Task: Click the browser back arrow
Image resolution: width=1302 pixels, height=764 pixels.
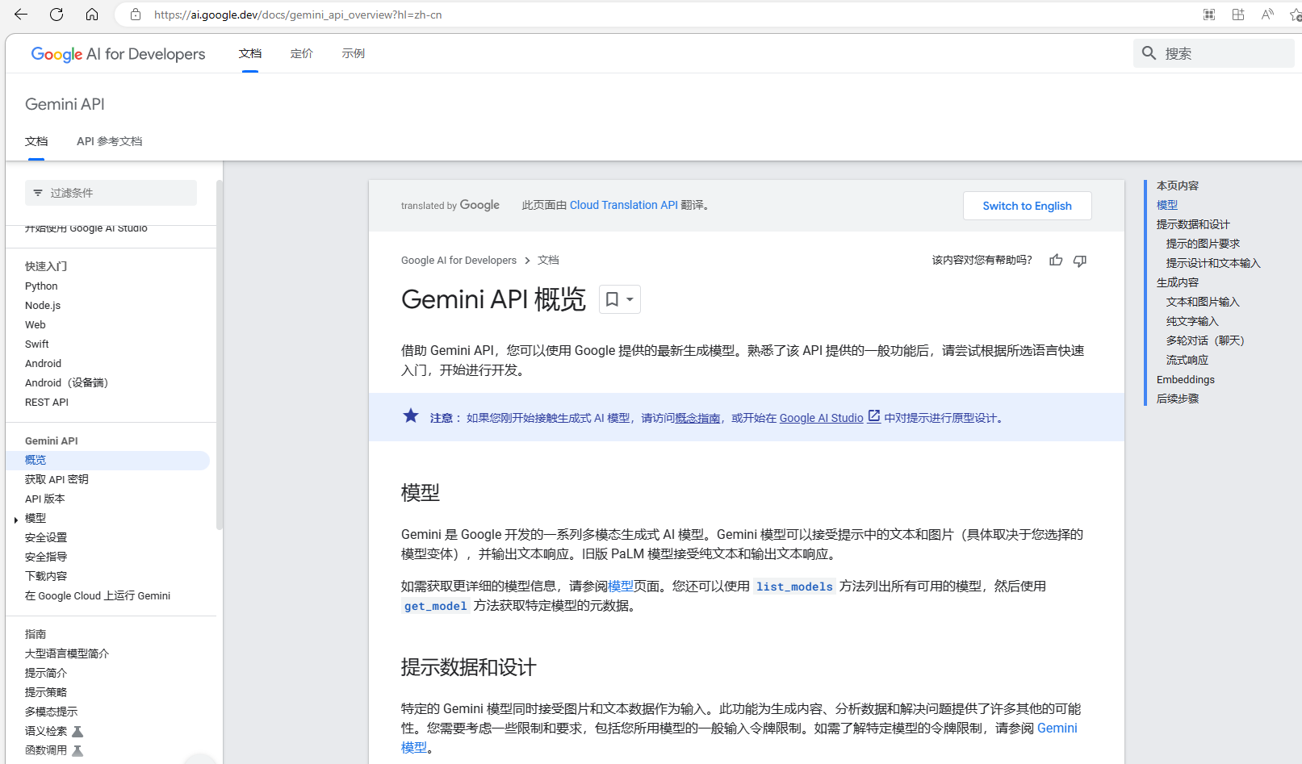Action: 21,15
